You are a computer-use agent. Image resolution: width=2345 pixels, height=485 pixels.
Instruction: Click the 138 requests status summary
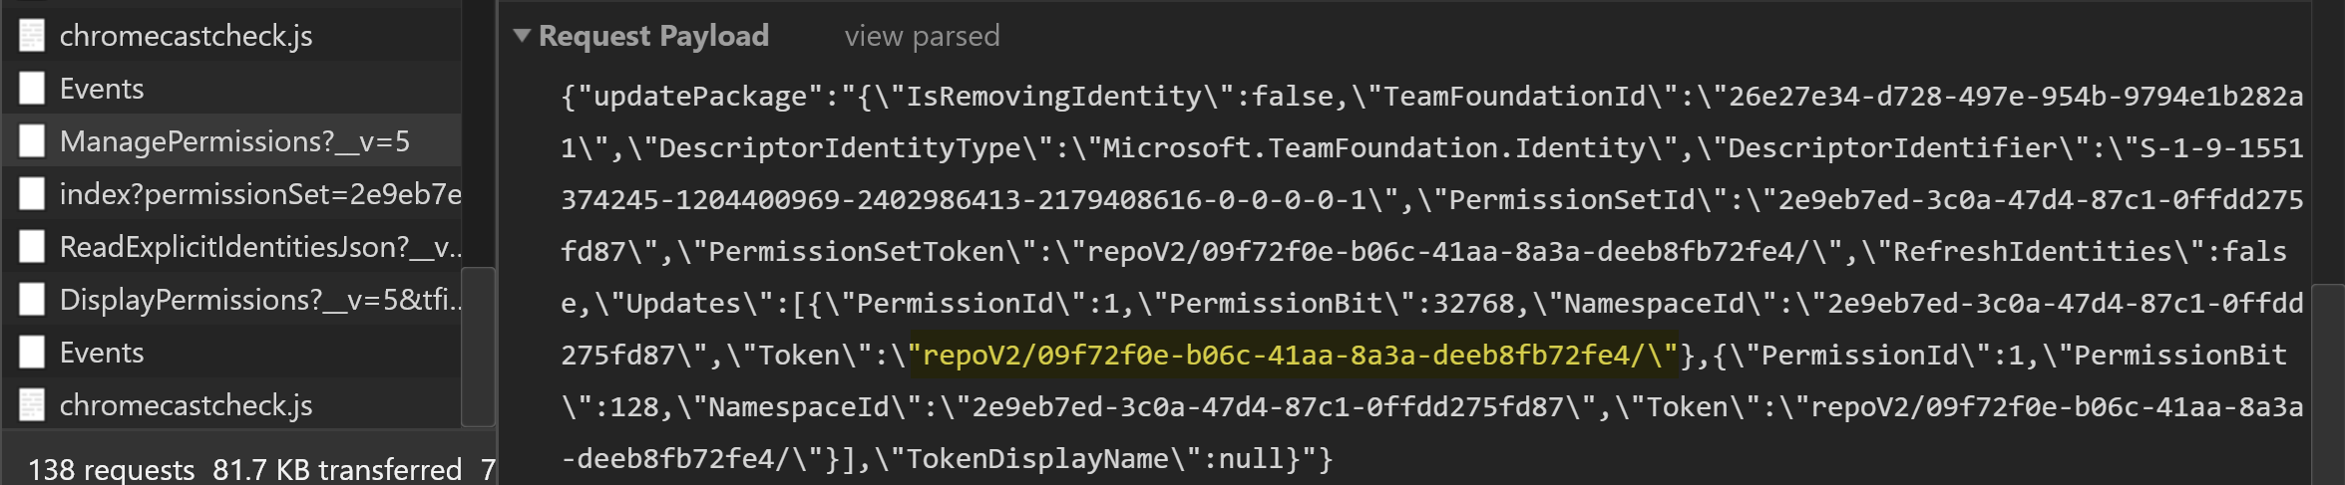tap(111, 469)
